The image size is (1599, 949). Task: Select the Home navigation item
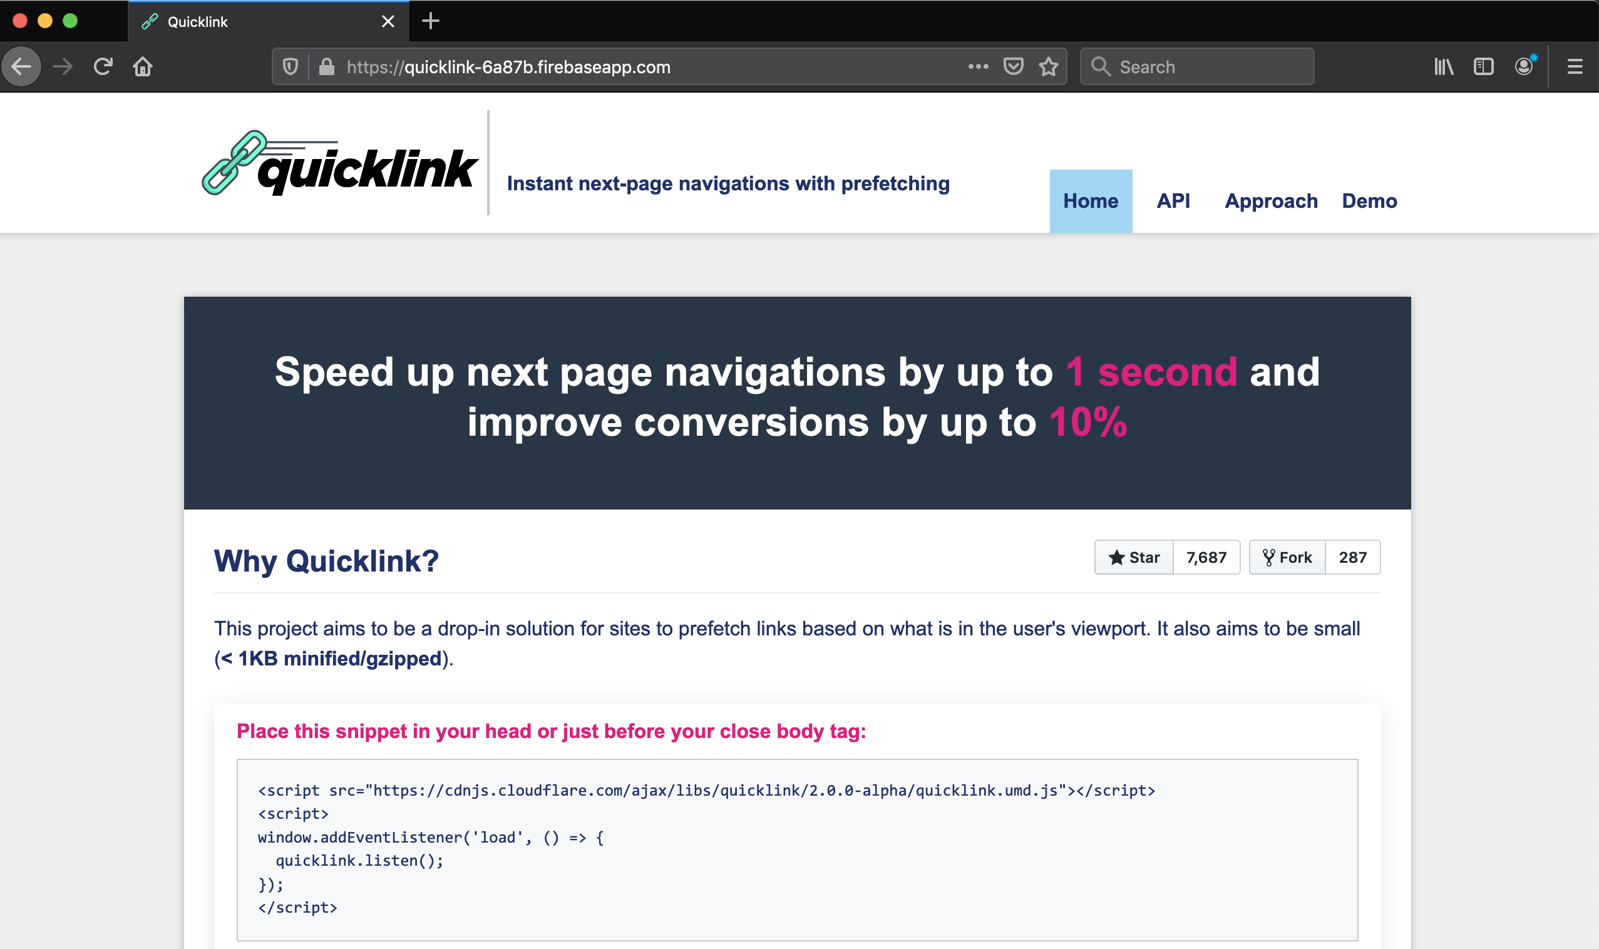pyautogui.click(x=1090, y=200)
